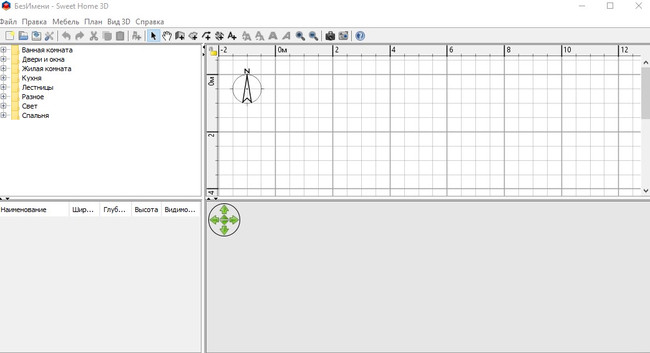Choose the create walls tool
This screenshot has height=353, width=650.
180,36
